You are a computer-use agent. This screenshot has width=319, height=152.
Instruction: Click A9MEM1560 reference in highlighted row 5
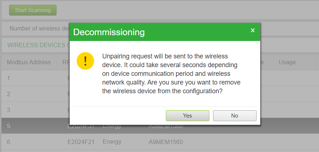(166, 126)
